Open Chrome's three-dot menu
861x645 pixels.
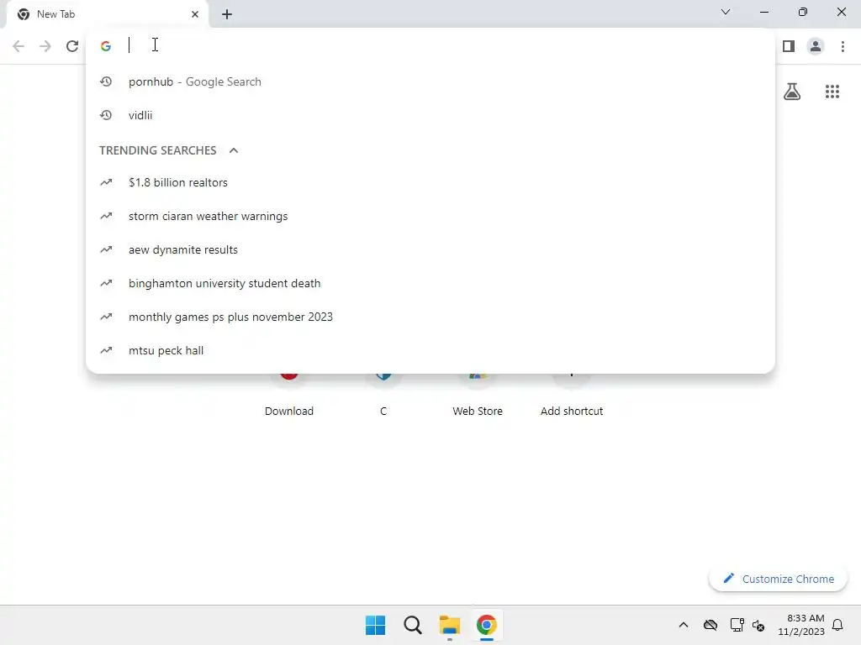coord(843,46)
